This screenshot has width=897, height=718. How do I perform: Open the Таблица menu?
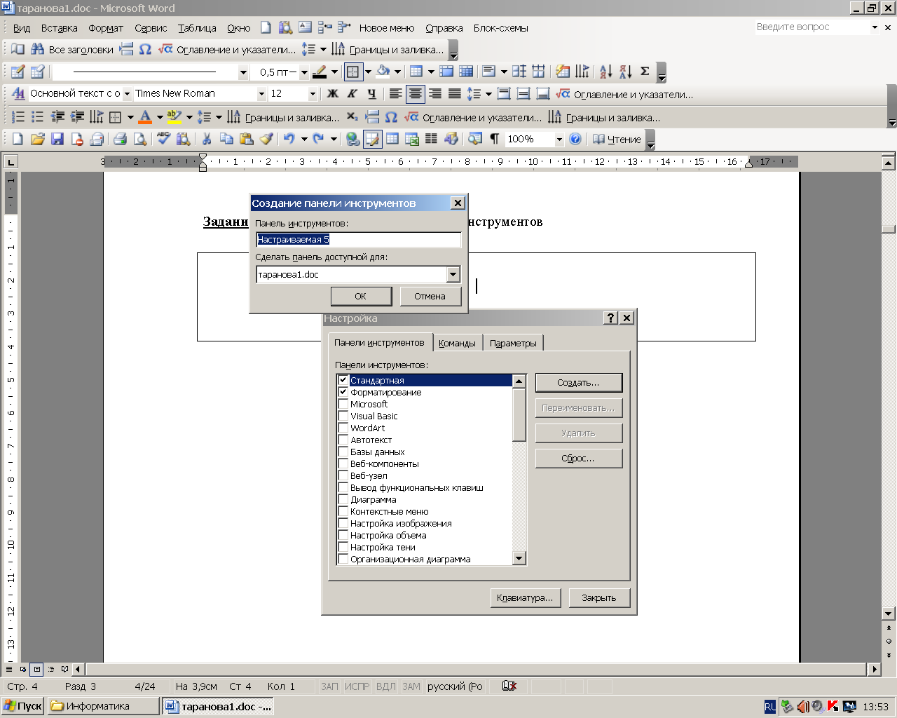(x=197, y=28)
